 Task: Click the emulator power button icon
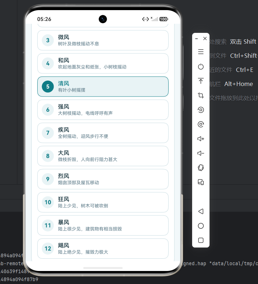coord(201,66)
